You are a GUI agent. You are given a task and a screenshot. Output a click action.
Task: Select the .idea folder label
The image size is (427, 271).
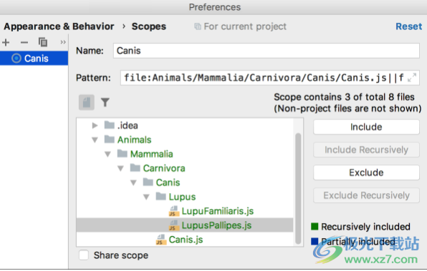point(128,125)
